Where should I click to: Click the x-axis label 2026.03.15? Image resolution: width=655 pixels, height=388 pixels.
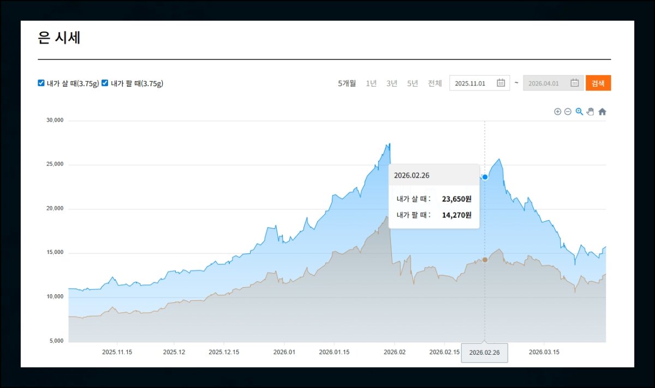[544, 352]
